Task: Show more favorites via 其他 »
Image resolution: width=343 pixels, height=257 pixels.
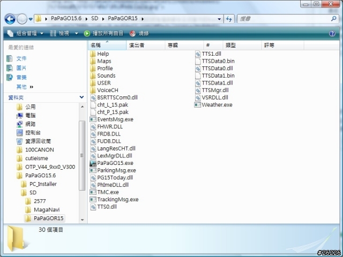Action: click(x=25, y=87)
